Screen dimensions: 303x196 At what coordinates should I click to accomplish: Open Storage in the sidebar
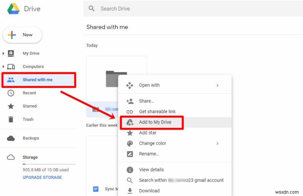point(30,157)
